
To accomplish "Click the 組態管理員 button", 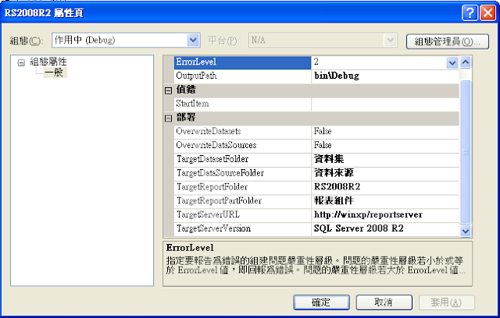I will tap(448, 41).
